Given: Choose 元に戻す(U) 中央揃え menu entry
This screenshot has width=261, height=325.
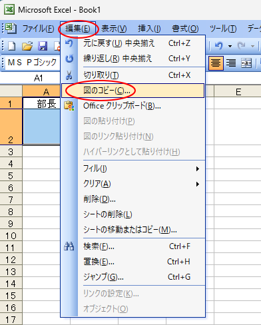Looking at the screenshot, I should click(132, 43).
